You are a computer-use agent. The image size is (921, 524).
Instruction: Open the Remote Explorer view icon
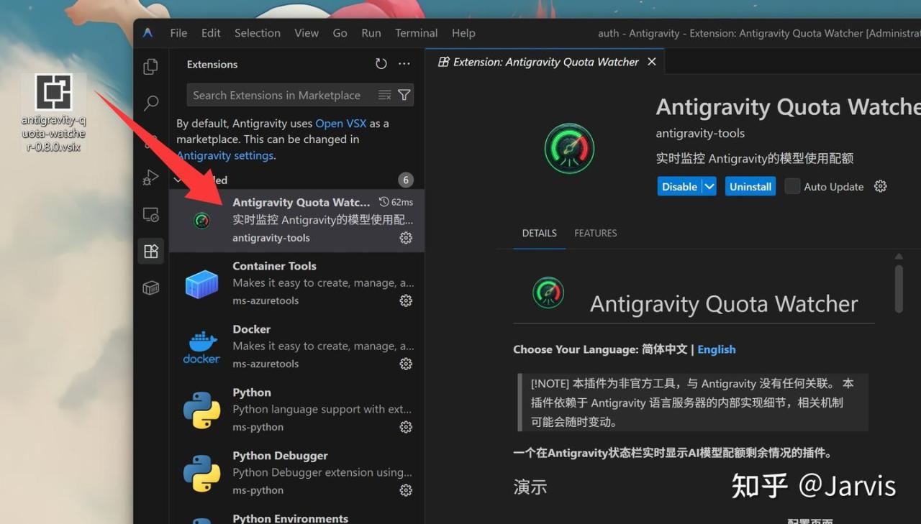150,214
